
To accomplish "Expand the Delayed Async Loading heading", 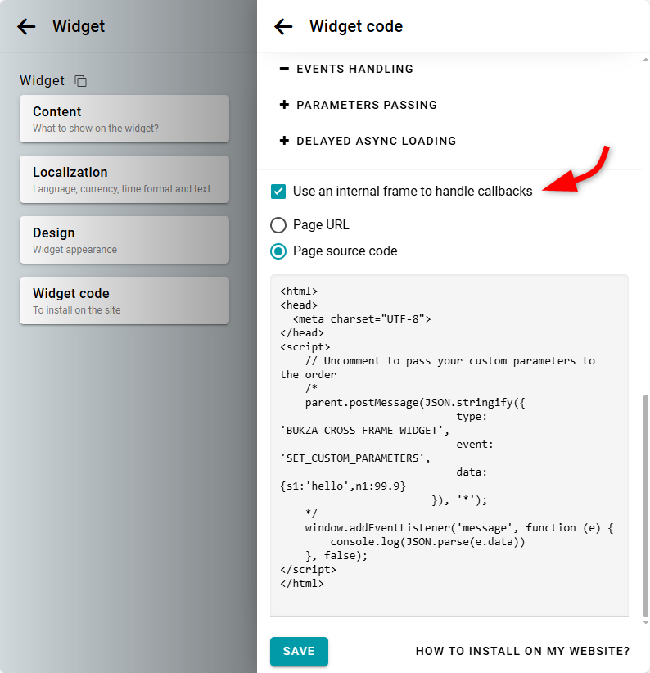I will coord(376,141).
